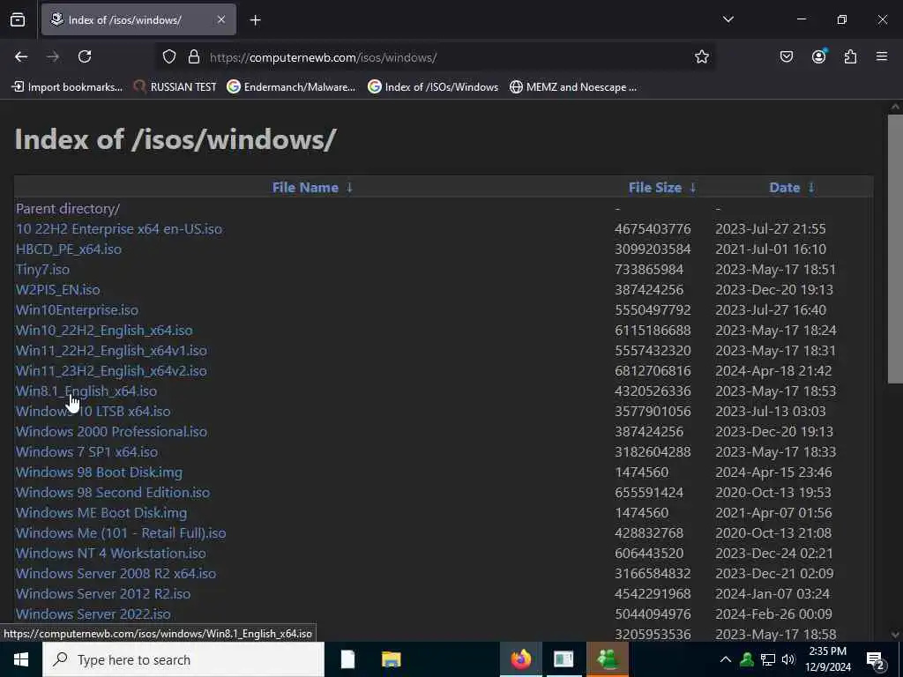View site security padlock info
This screenshot has width=903, height=677.
pos(194,56)
